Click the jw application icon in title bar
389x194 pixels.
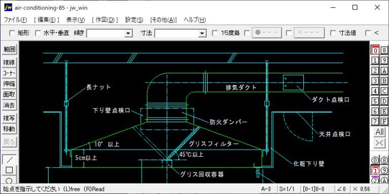[x=8, y=8]
